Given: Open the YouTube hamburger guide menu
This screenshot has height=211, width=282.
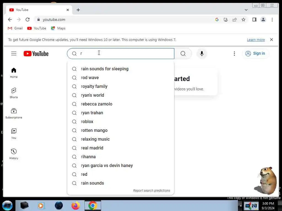Looking at the screenshot, I should coord(14,54).
